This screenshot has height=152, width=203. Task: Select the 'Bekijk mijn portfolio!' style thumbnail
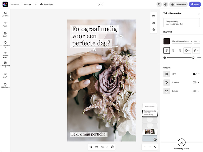pyautogui.click(x=150, y=106)
